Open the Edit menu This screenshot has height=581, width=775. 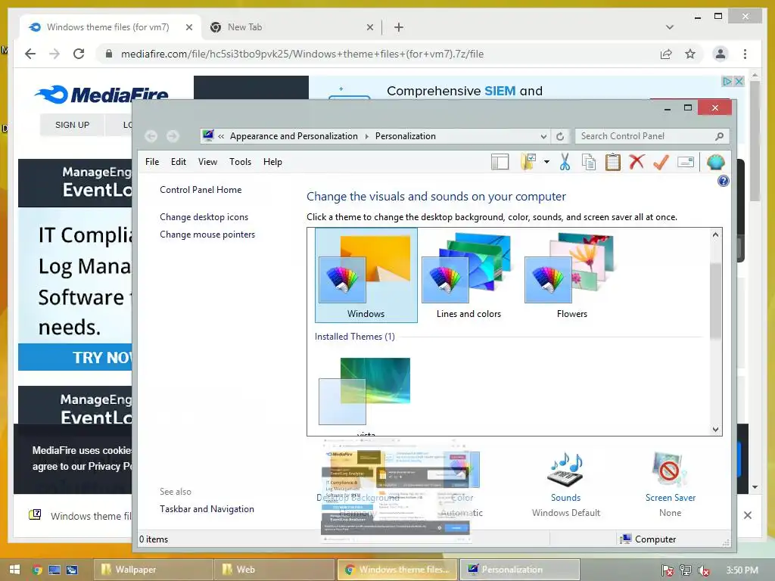pyautogui.click(x=179, y=162)
